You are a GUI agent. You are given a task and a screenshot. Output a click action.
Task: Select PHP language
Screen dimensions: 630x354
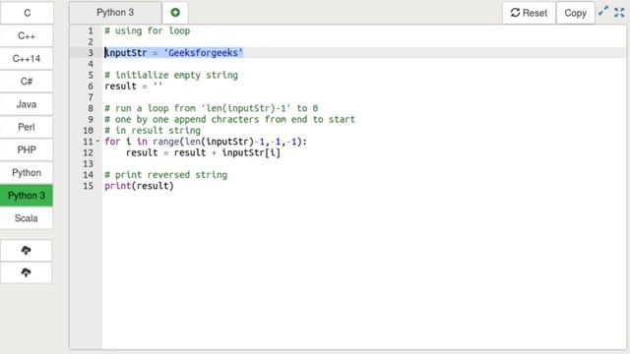coord(27,150)
